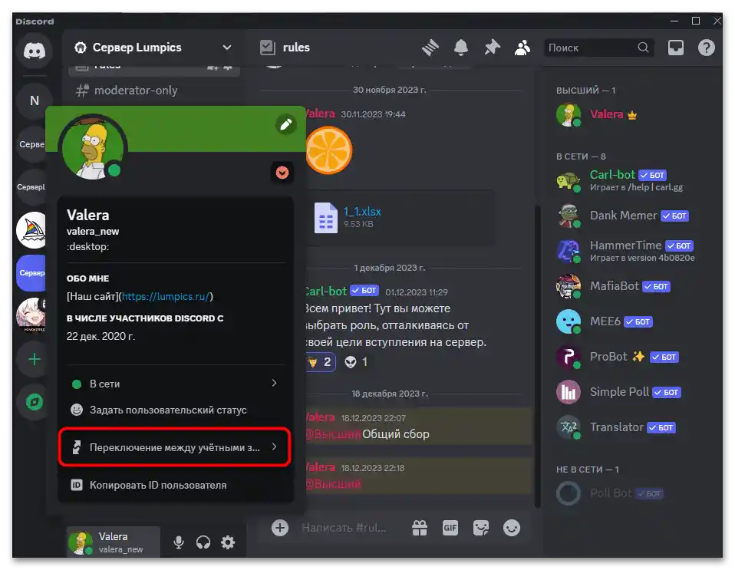
Task: Click Carl-bot author name in chat
Action: (x=326, y=291)
